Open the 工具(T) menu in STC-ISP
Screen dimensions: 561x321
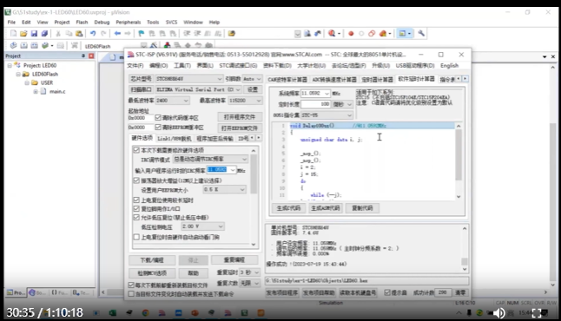[x=182, y=66]
